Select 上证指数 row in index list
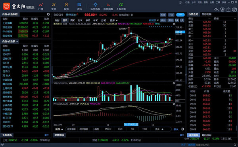This screenshot has height=147, width=238. click(26, 23)
